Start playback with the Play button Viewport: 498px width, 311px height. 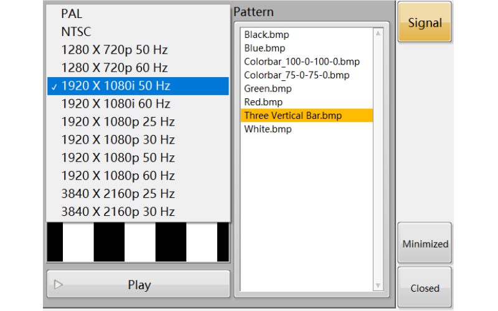pyautogui.click(x=138, y=284)
